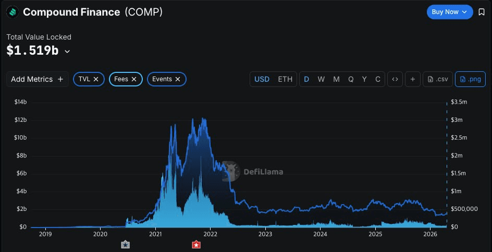Select daily (D) interval

306,79
